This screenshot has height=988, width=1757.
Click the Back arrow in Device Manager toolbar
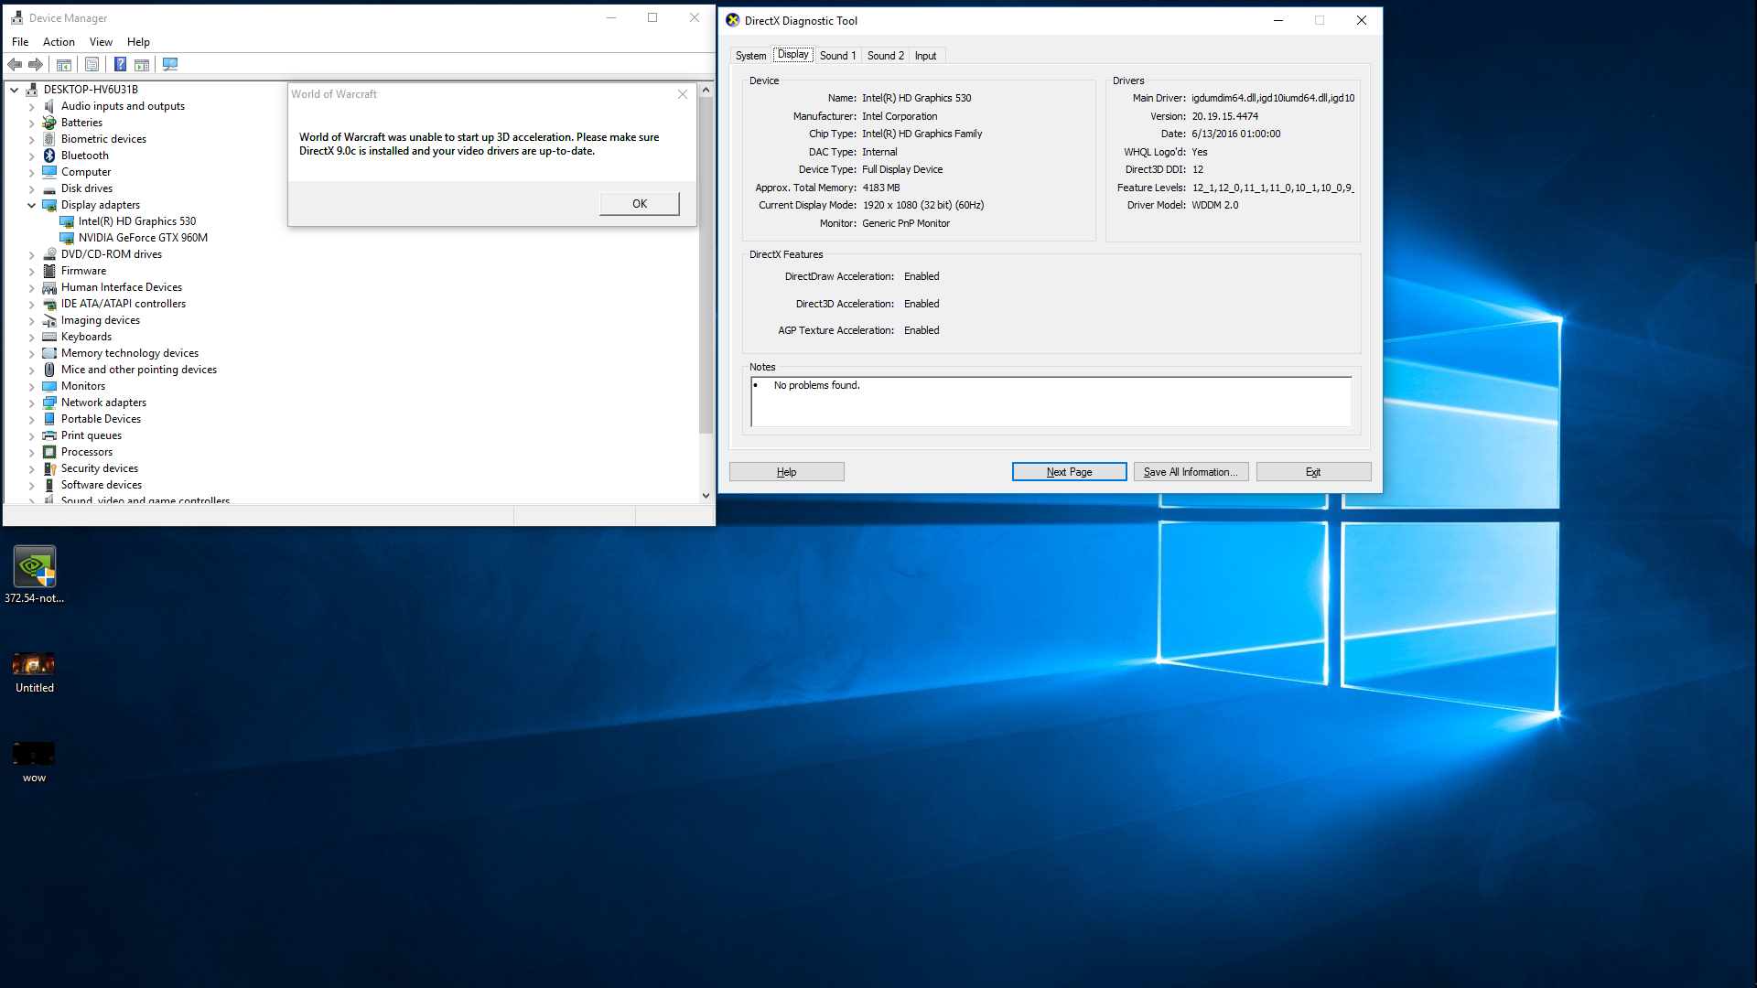click(x=15, y=64)
